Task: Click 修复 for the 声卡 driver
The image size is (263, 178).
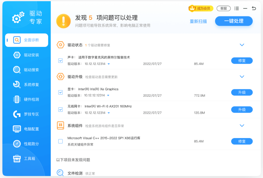Action: click(x=242, y=61)
